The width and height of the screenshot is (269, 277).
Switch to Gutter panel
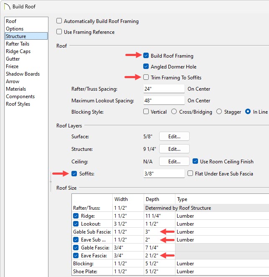[26, 59]
